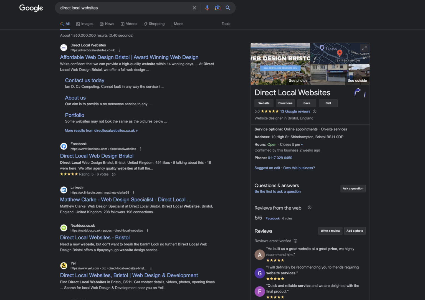Viewport: 425px width, 300px height.
Task: Open the three-dot menu beside directlocalwebsites.co.uk
Action: click(x=119, y=50)
